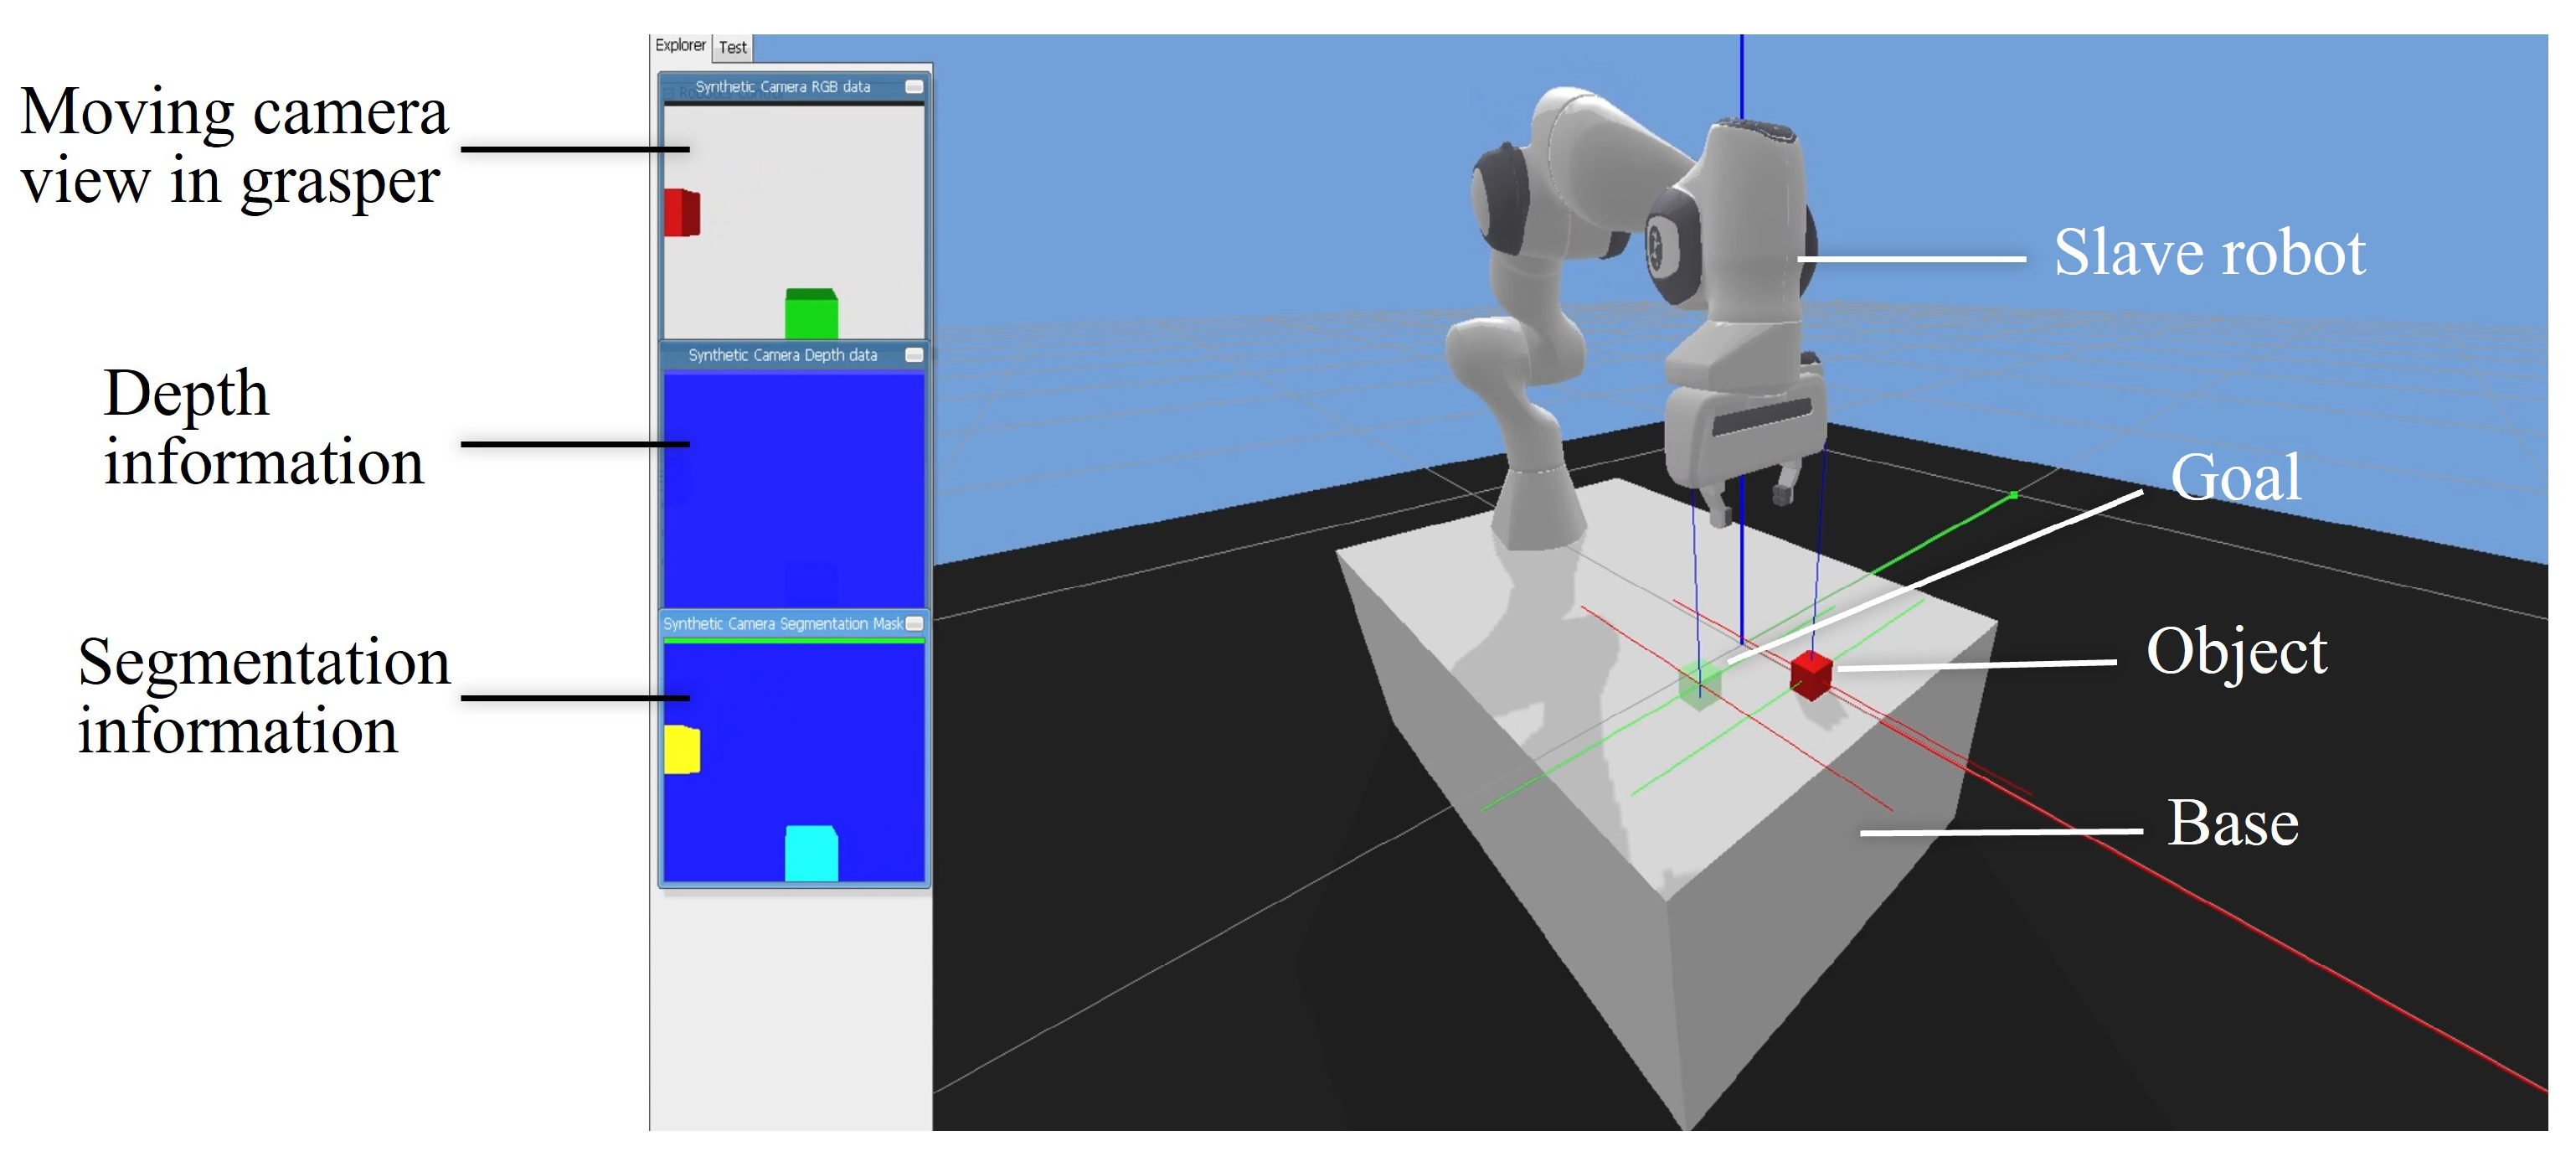Collapse the Synthetic Camera Segmentation Mask window

pyautogui.click(x=914, y=623)
